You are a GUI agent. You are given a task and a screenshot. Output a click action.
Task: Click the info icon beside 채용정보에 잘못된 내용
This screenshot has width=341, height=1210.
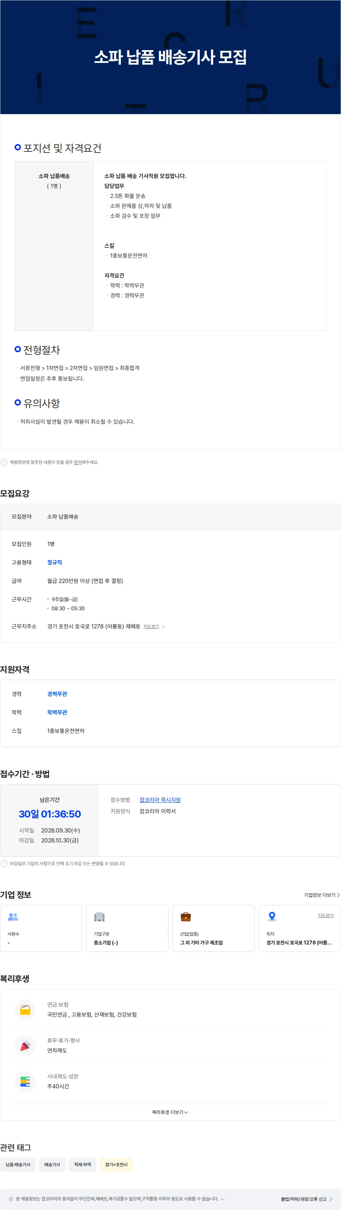[4, 462]
